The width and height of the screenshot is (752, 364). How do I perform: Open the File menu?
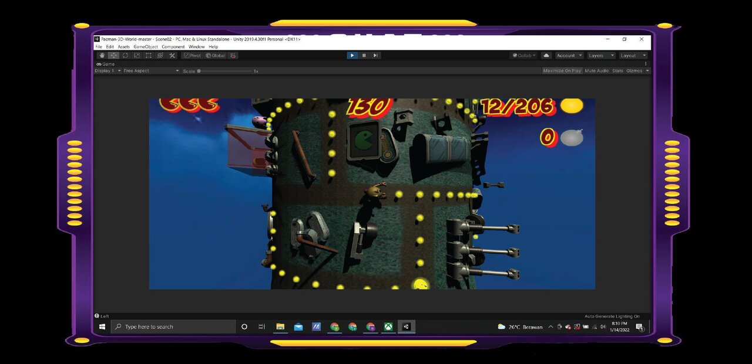pyautogui.click(x=99, y=47)
